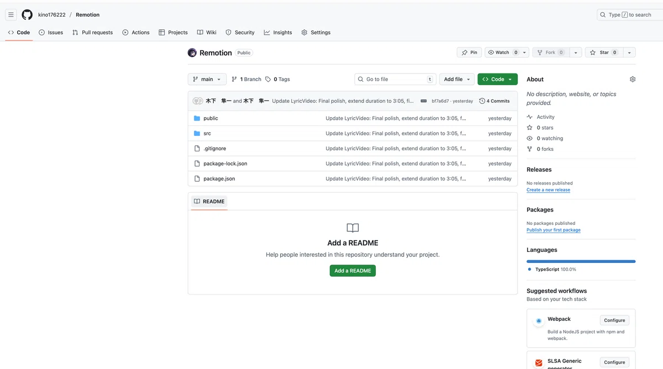The image size is (663, 369).
Task: Open the Wiki tab
Action: (x=207, y=33)
